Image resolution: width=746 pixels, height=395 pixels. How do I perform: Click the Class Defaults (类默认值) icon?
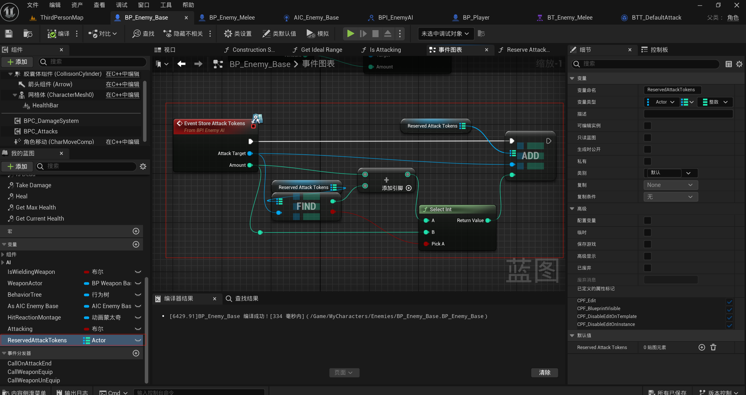(279, 34)
